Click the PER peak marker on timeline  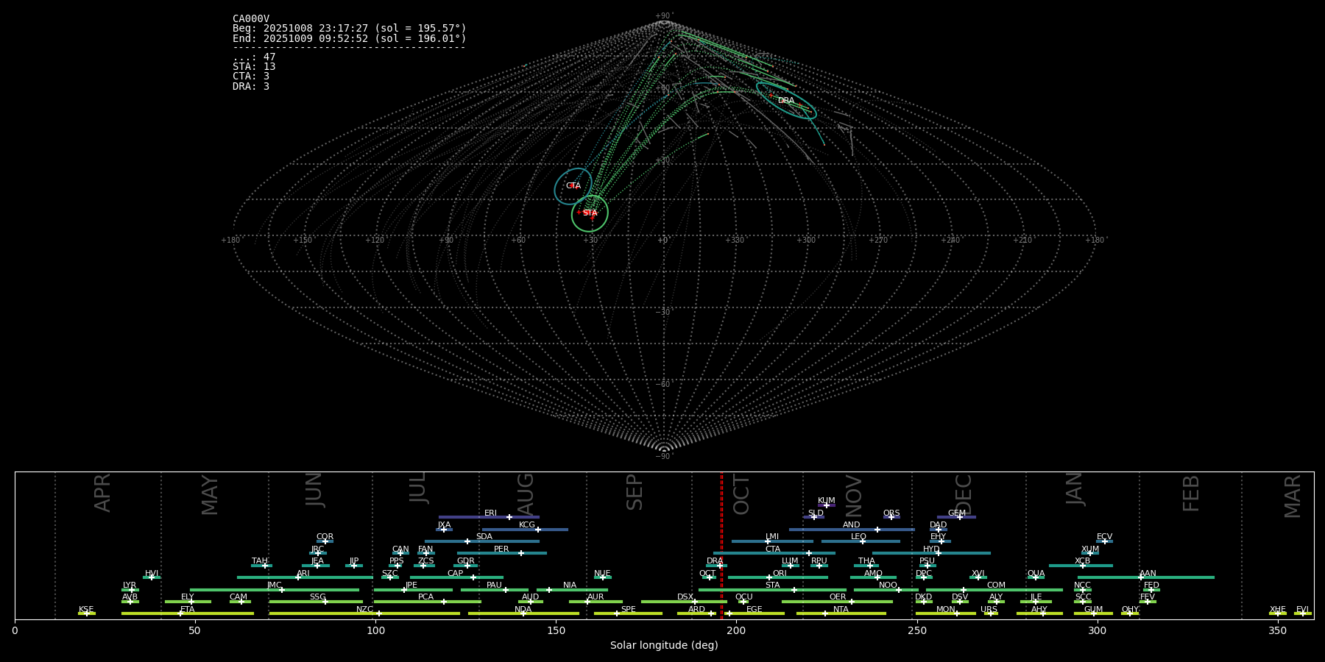click(521, 553)
